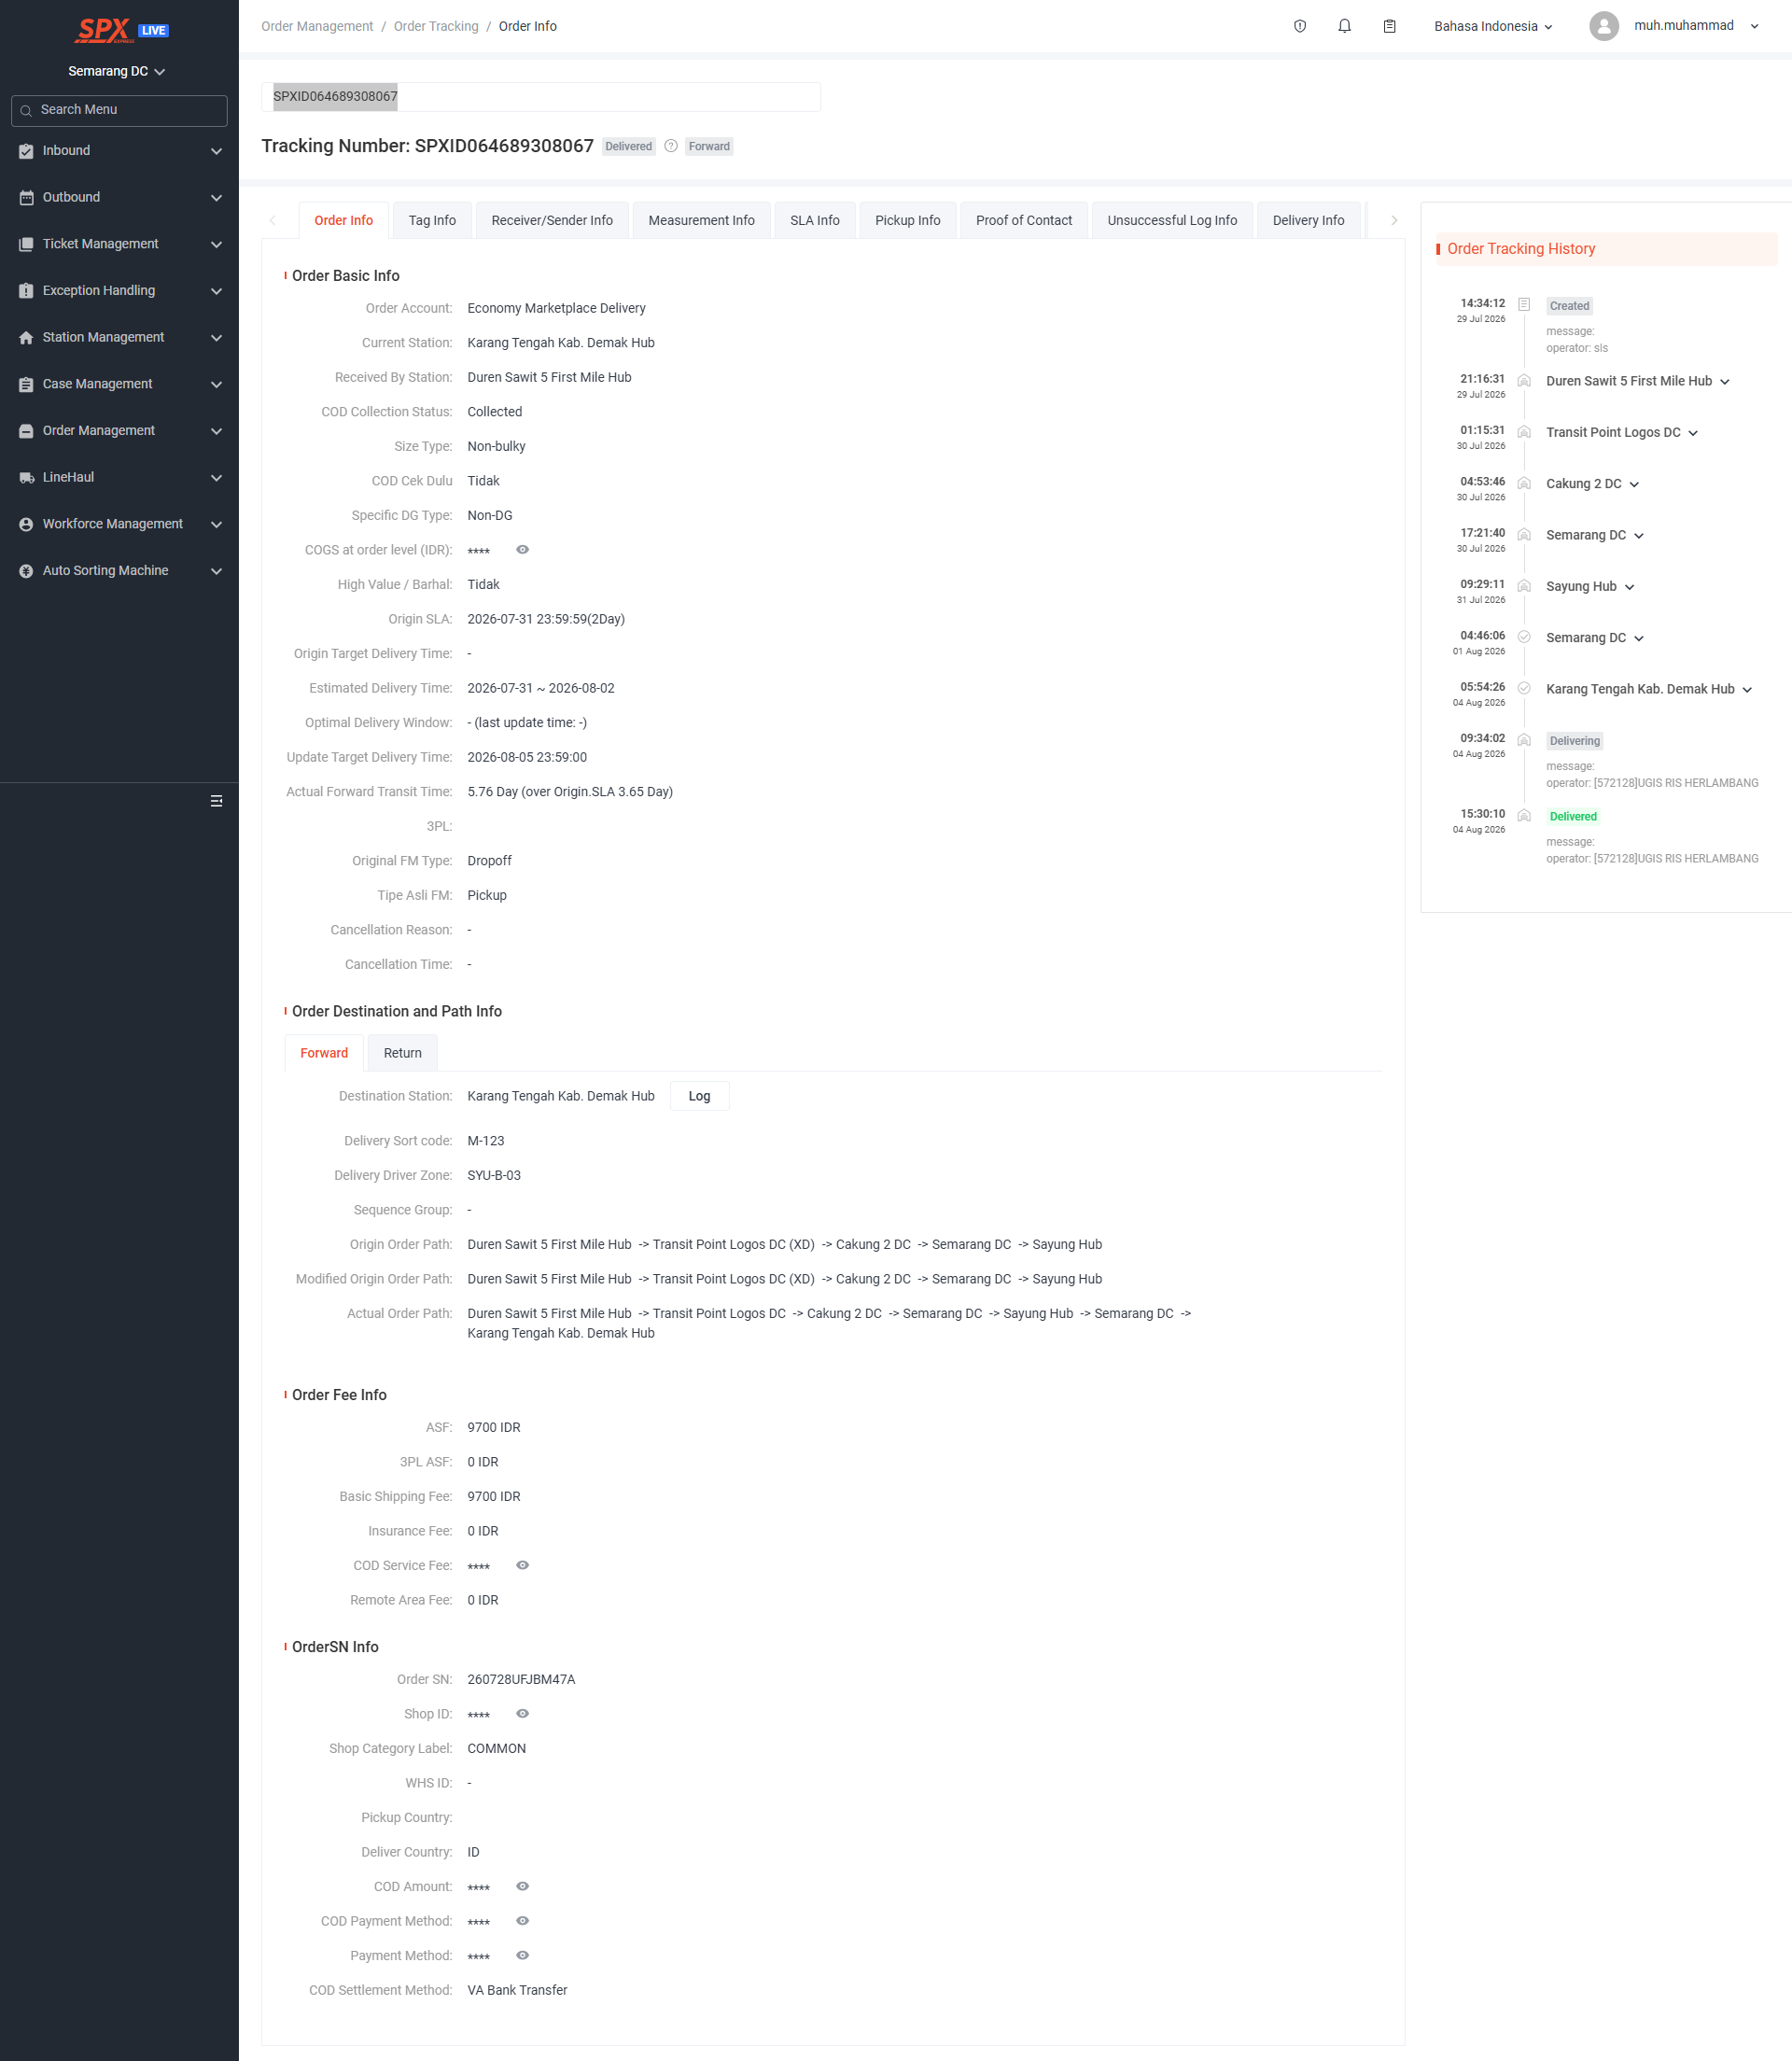The height and width of the screenshot is (2061, 1792).
Task: Expand Cakung 2 DC history entry
Action: coord(1633,484)
